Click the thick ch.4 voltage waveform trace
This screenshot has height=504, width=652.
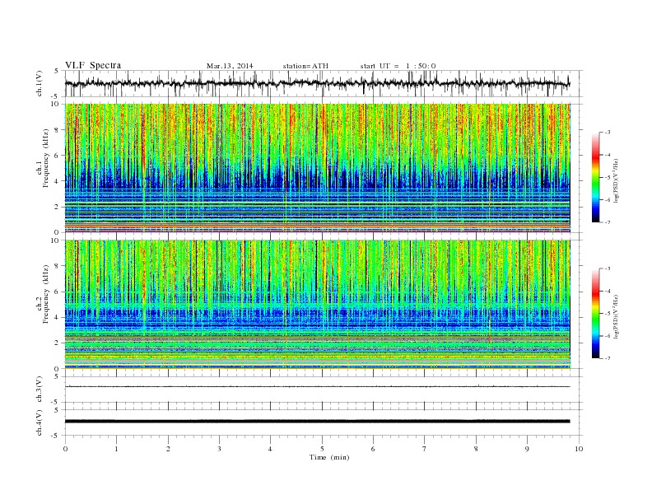317,422
